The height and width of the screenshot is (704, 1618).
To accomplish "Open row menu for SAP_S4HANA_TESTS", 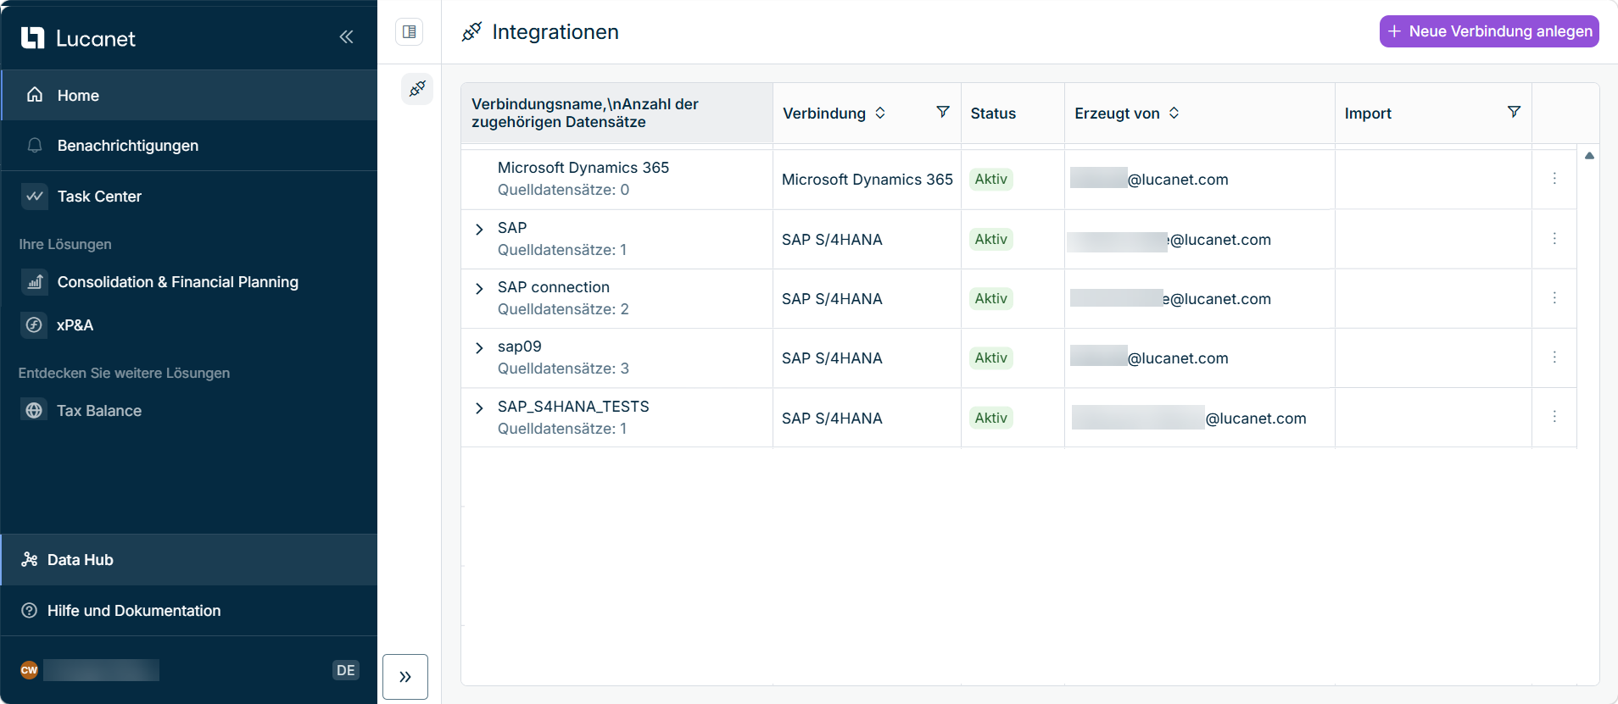I will pos(1554,417).
